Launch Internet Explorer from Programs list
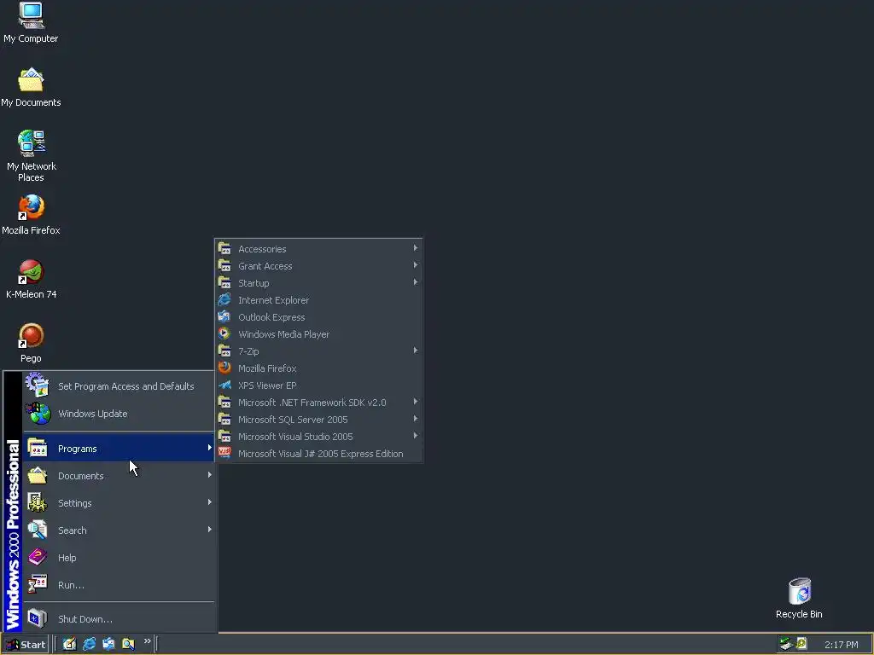The image size is (874, 655). [x=318, y=299]
